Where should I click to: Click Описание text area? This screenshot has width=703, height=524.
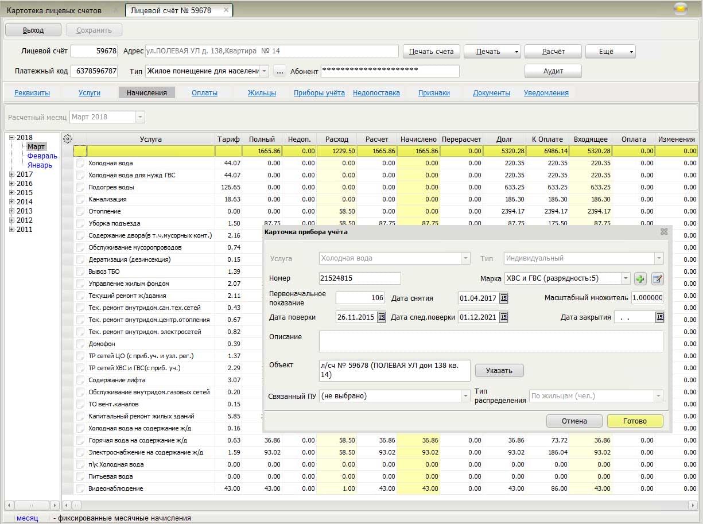(491, 341)
